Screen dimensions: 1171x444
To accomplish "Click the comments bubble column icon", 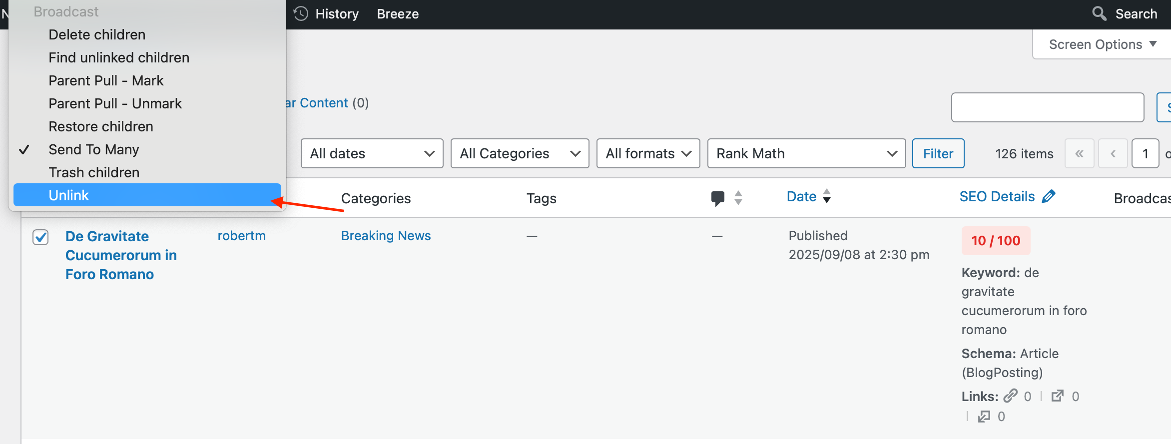I will coord(717,198).
